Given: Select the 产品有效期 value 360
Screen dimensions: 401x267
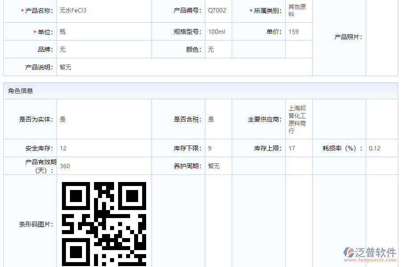Looking at the screenshot, I should point(65,166).
